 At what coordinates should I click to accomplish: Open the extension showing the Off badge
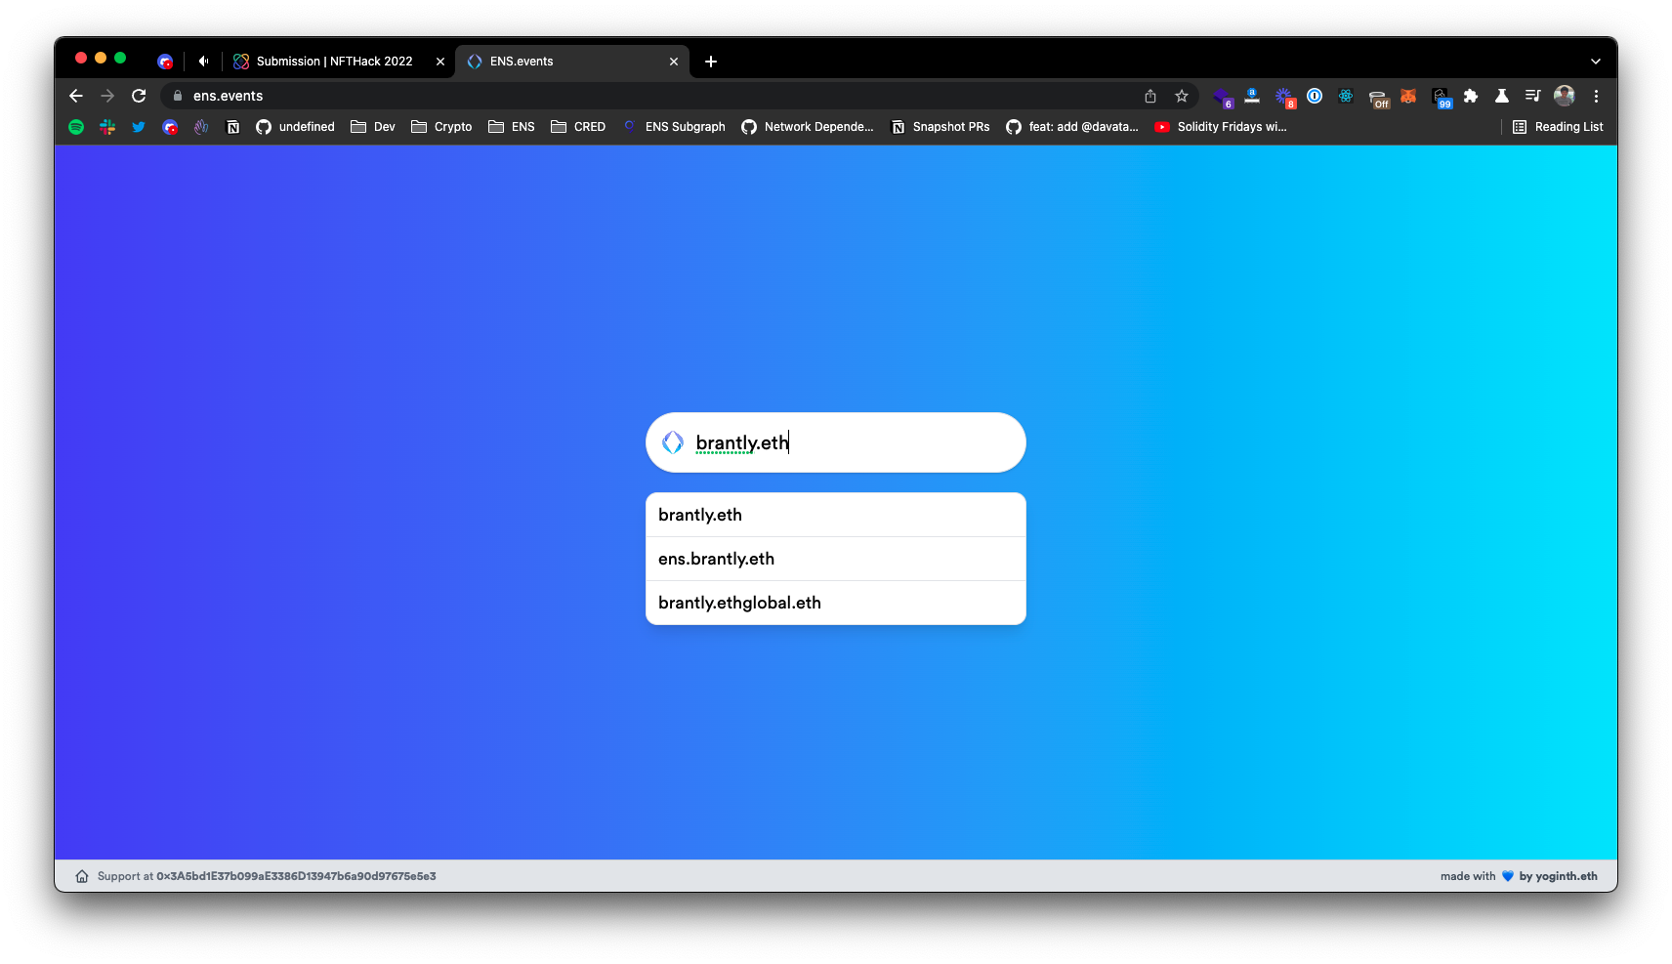point(1378,98)
